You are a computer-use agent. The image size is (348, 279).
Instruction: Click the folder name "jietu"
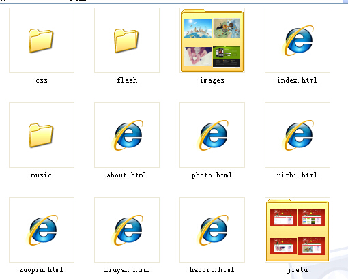click(x=298, y=270)
